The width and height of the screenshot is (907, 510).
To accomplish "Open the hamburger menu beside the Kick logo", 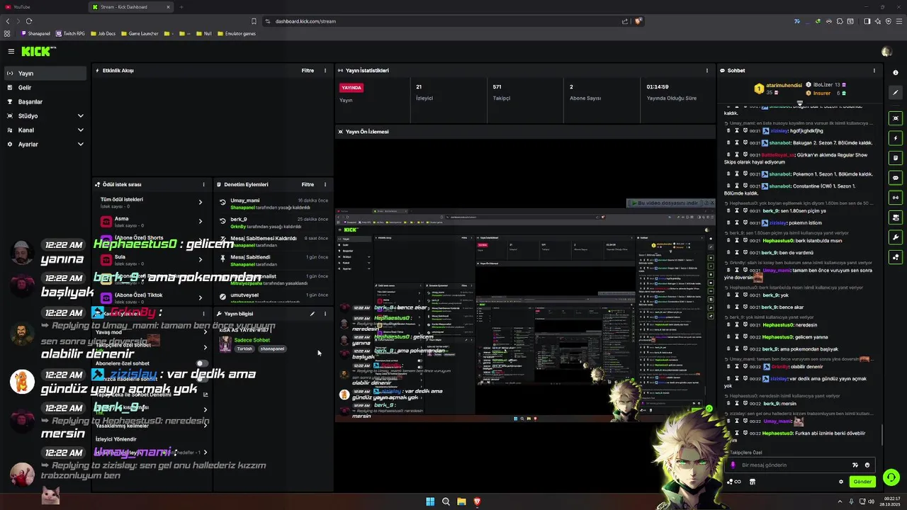I will (x=11, y=51).
